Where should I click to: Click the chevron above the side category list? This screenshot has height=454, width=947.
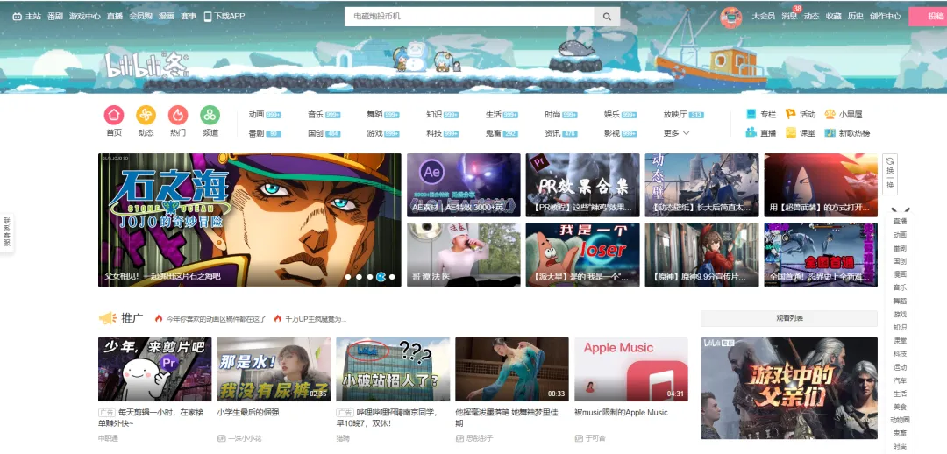click(x=900, y=210)
